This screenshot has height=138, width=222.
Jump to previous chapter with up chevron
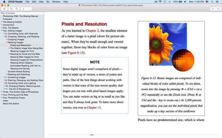[213, 9]
